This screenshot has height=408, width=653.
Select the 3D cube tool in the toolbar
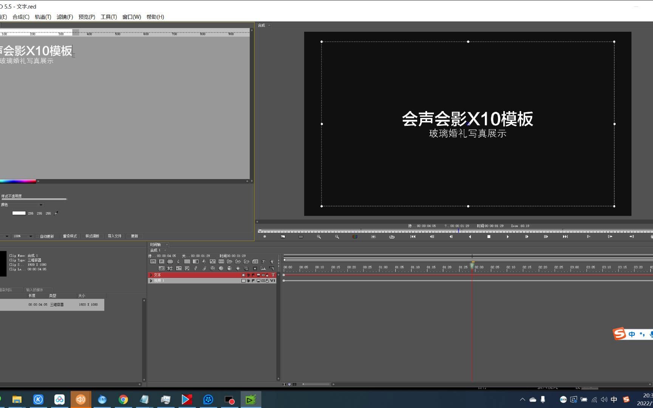click(x=212, y=268)
